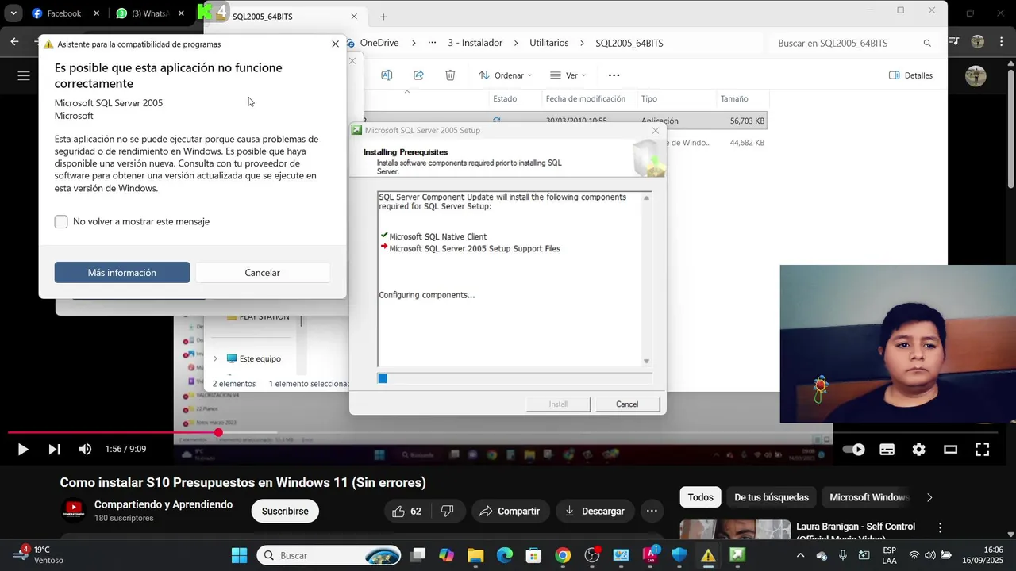
Task: Sort by 'Tamaño' column header
Action: click(x=734, y=99)
